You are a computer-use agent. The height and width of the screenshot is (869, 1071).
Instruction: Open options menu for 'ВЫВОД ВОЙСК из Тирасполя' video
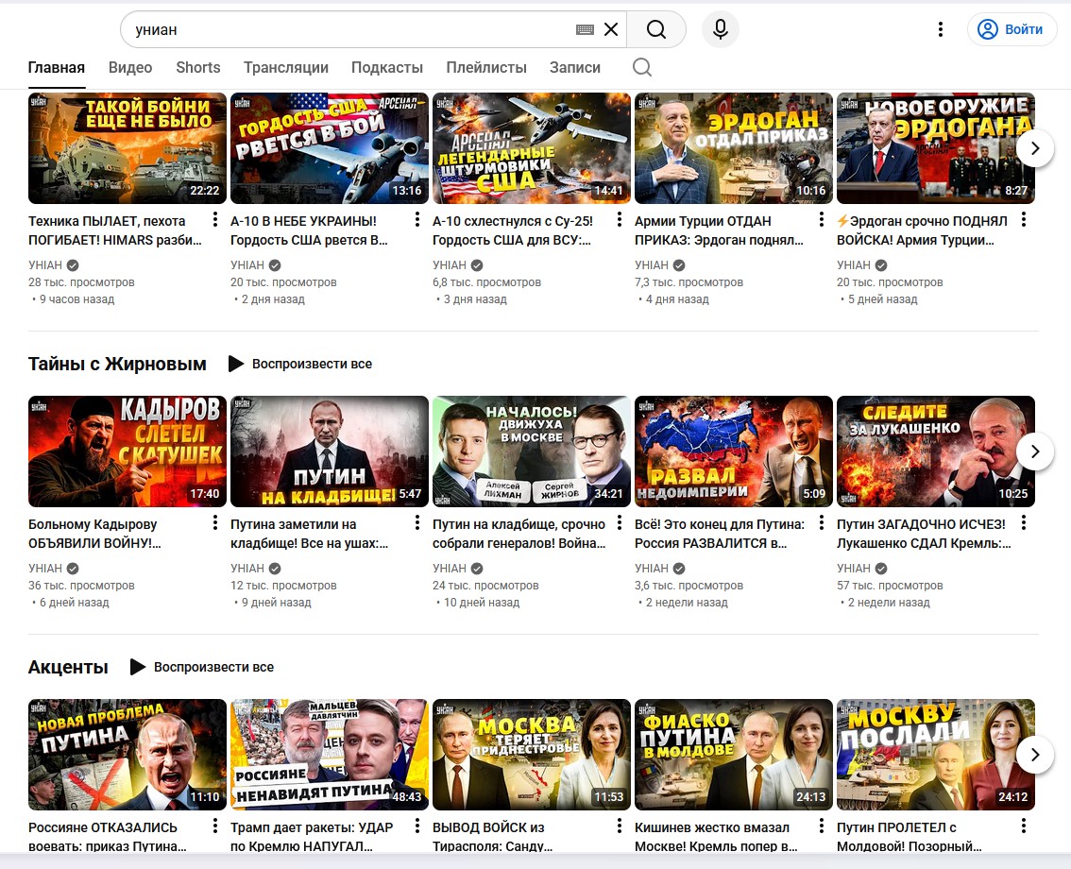(x=620, y=826)
